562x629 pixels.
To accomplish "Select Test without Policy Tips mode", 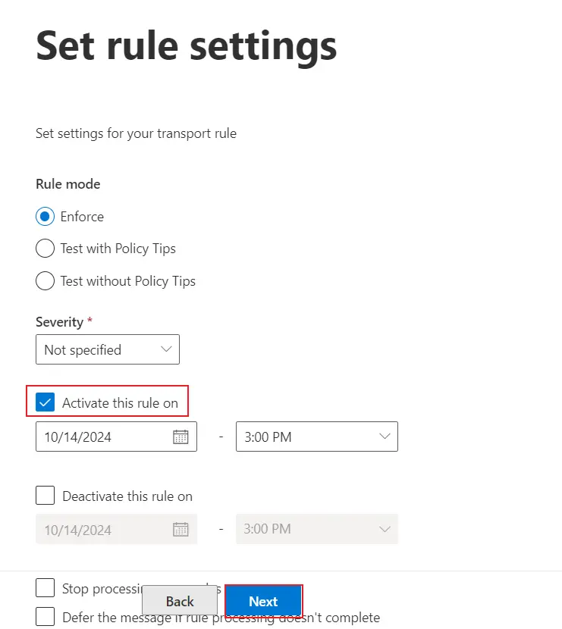I will 45,281.
